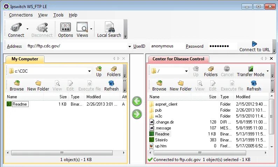The image size is (278, 167).
Task: Close the Center for Disease Control tab
Action: pos(271,58)
